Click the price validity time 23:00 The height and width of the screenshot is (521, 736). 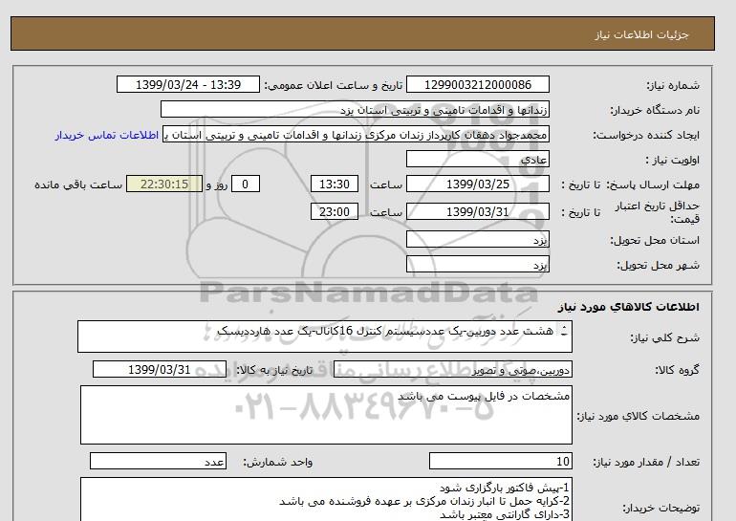(x=335, y=211)
